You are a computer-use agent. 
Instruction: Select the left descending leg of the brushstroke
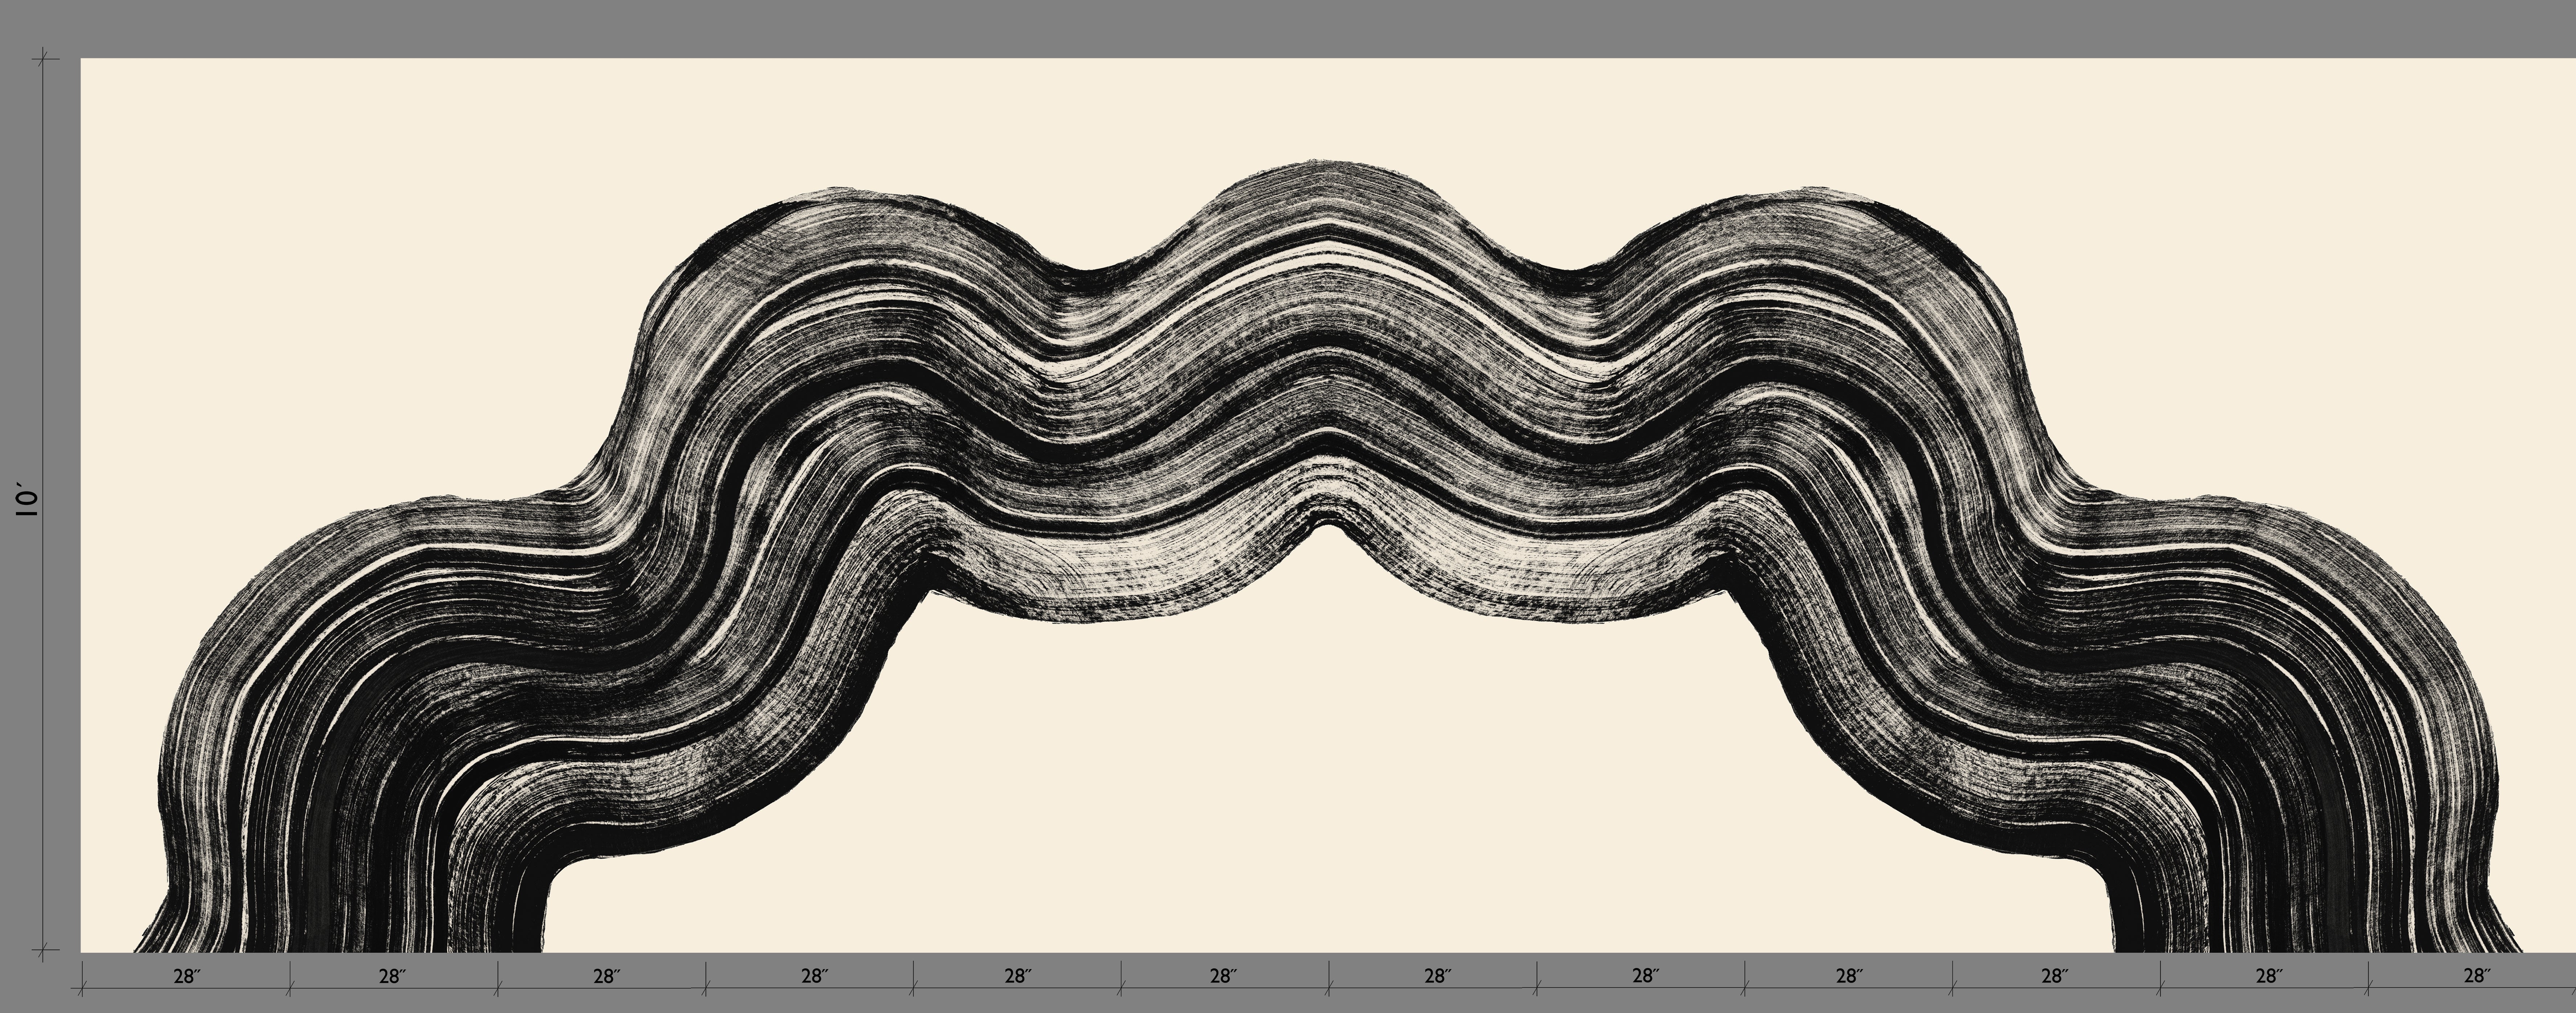[x=300, y=850]
